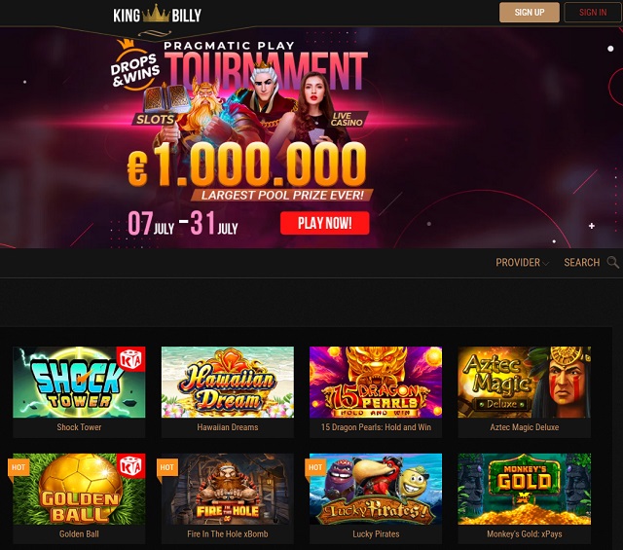
Task: Click the search magnifying glass icon
Action: 613,262
